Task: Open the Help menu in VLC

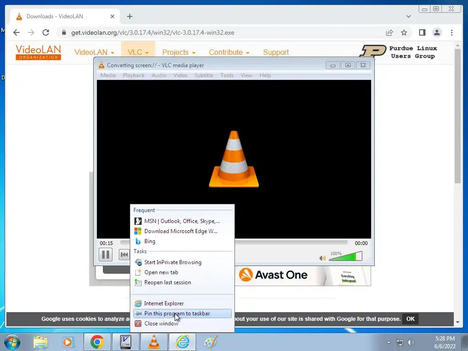Action: pos(265,75)
